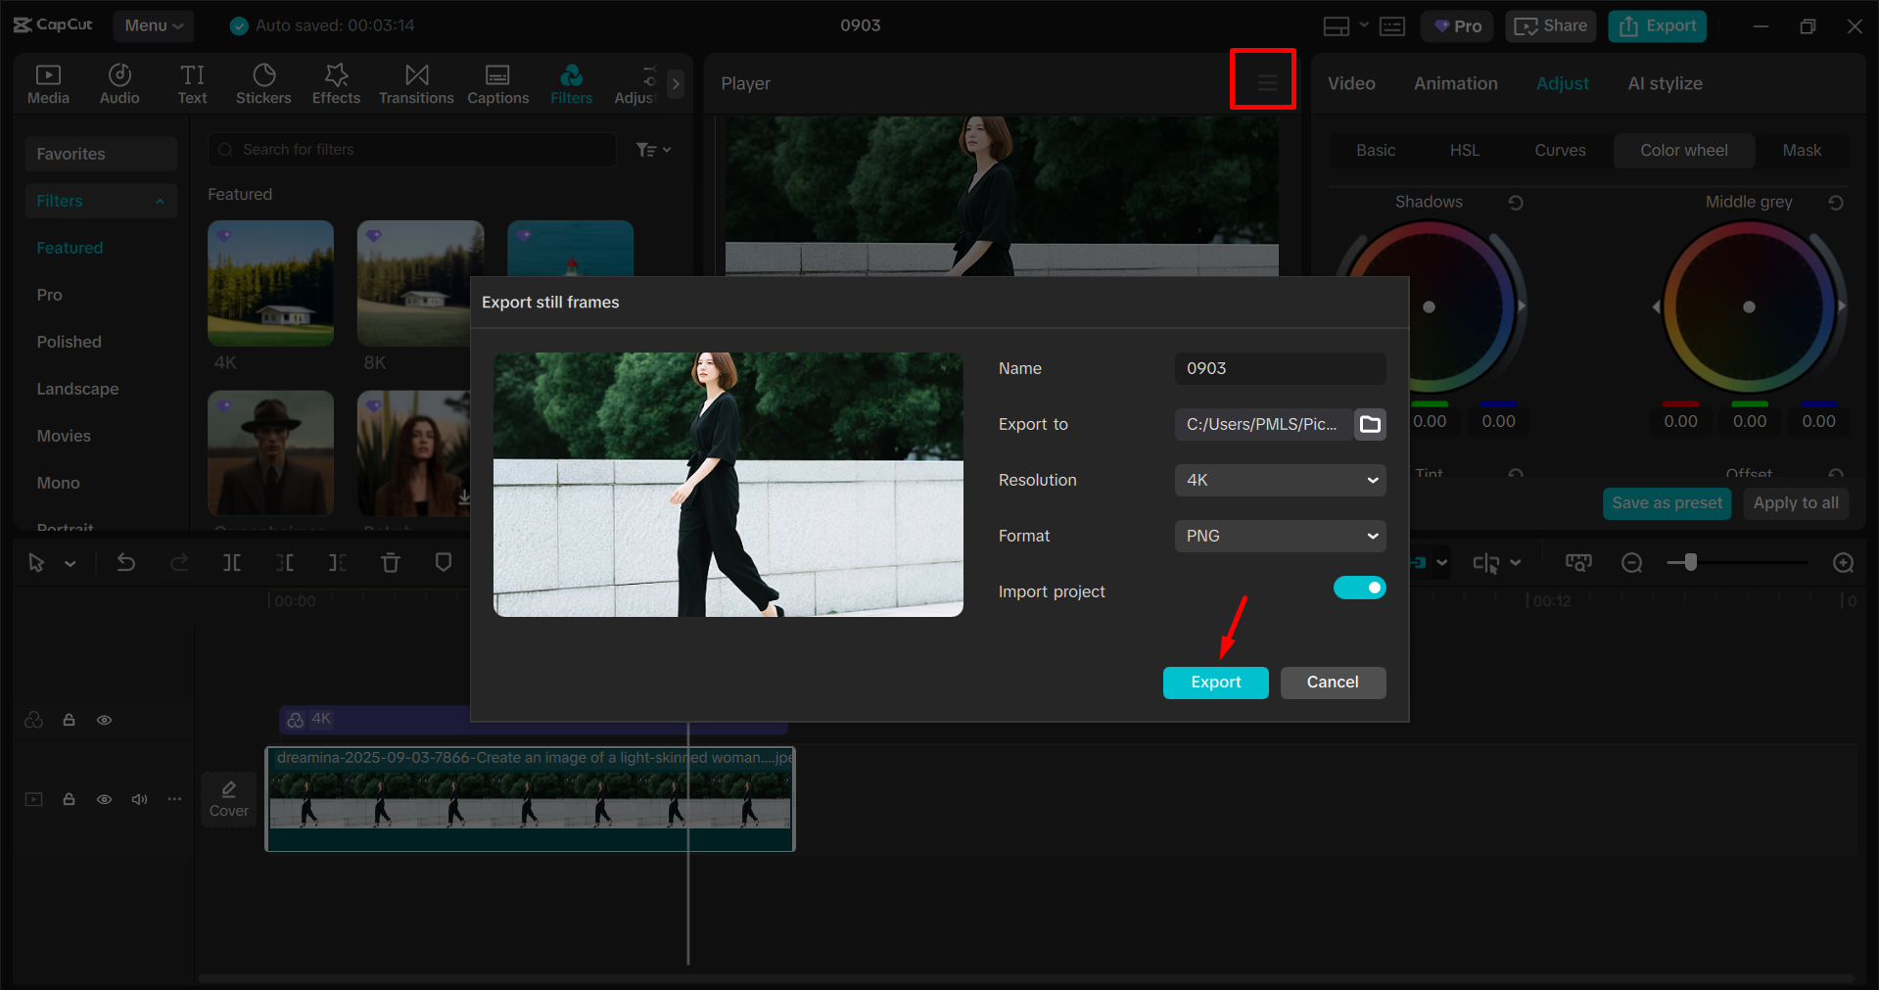Open the Menu dropdown in the top bar
The height and width of the screenshot is (990, 1879).
coord(153,25)
